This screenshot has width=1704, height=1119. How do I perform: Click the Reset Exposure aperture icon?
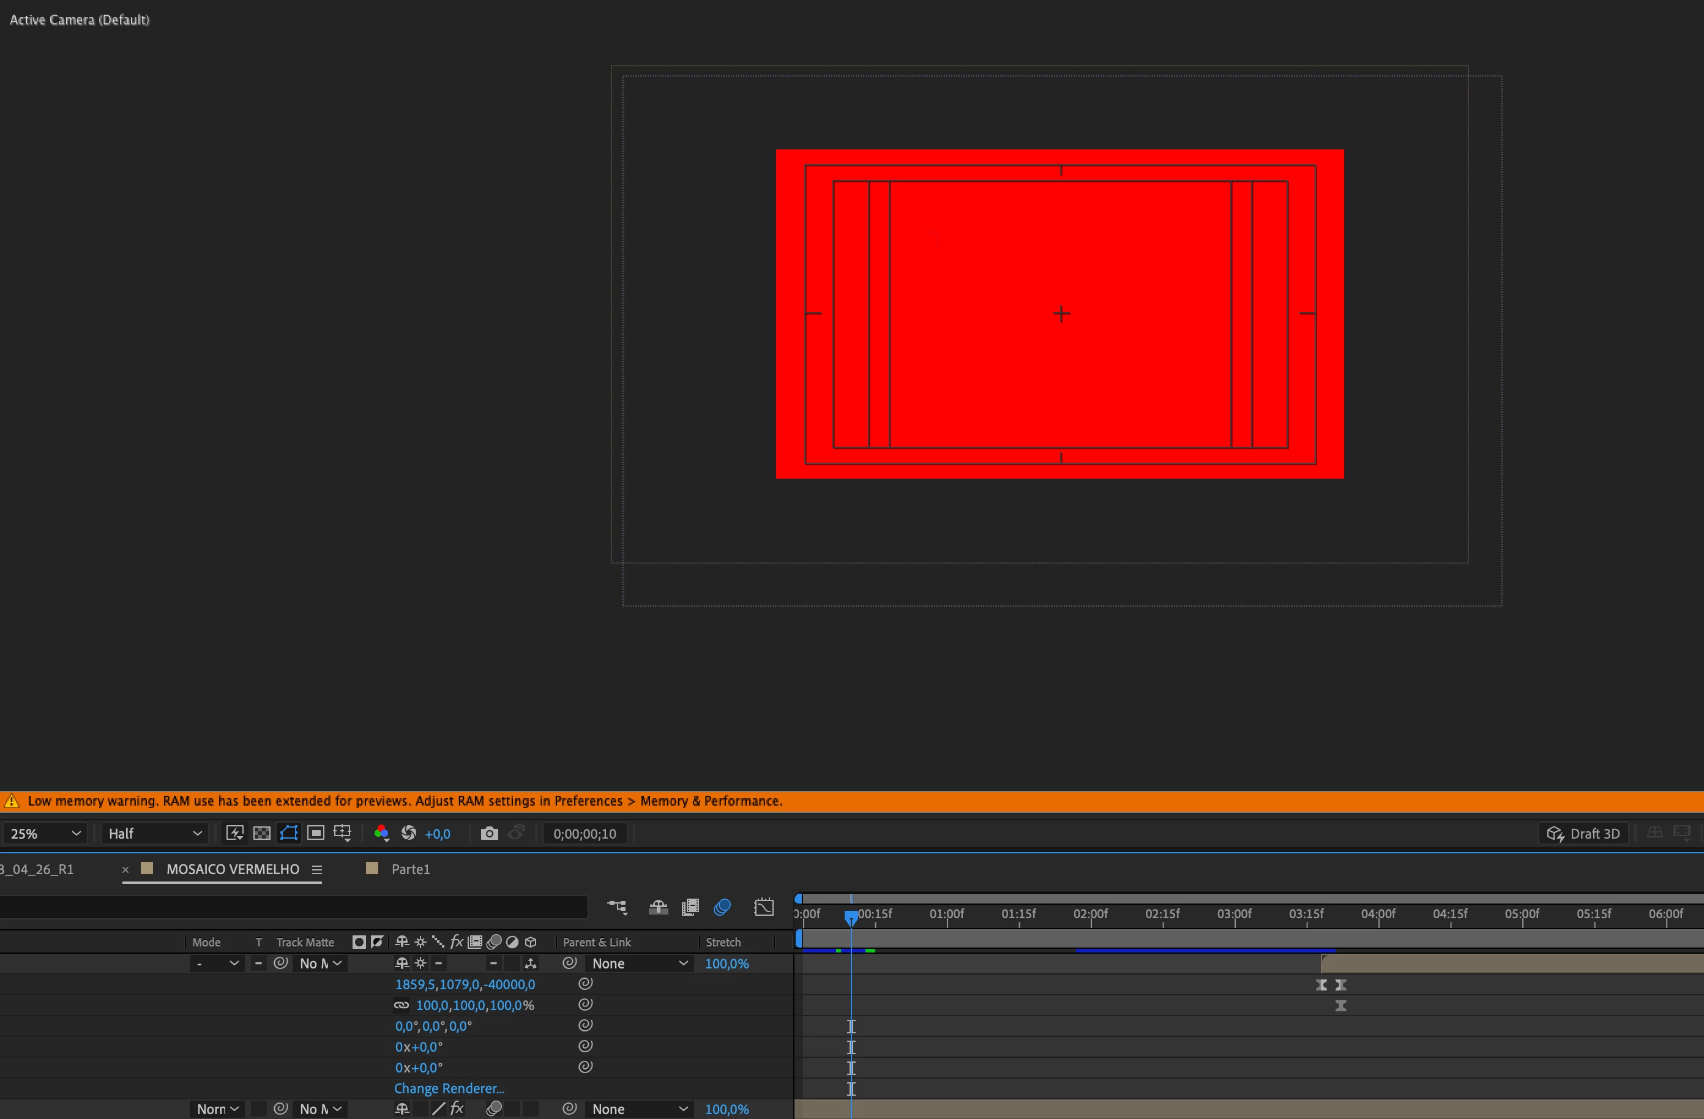(x=409, y=833)
